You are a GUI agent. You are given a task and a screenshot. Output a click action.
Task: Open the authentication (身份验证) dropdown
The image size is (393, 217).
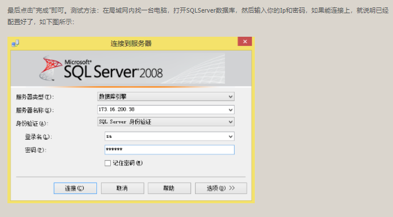(166, 122)
